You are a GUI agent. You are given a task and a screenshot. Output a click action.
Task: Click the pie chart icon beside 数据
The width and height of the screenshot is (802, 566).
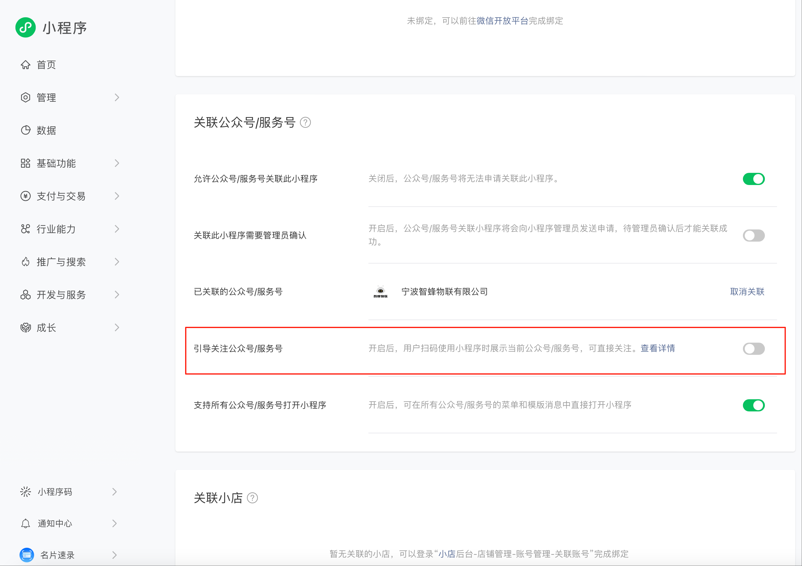click(26, 130)
